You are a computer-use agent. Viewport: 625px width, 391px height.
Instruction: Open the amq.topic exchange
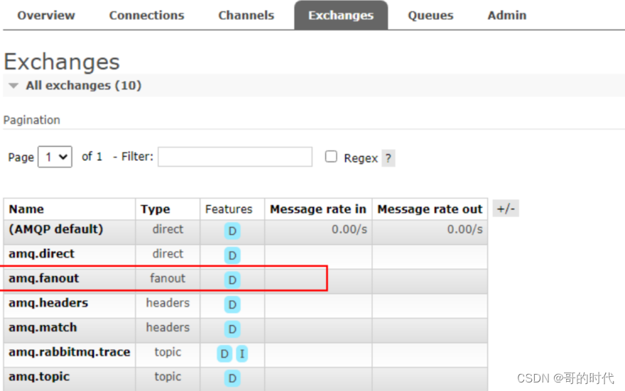(x=39, y=377)
